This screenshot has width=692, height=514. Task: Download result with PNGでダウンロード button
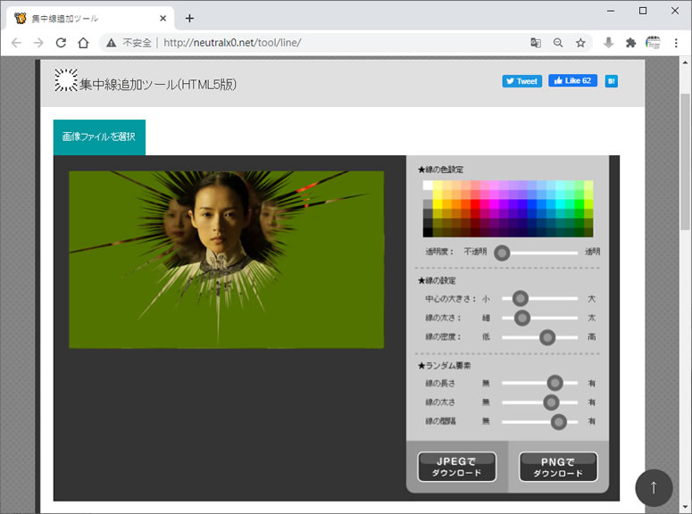(558, 467)
